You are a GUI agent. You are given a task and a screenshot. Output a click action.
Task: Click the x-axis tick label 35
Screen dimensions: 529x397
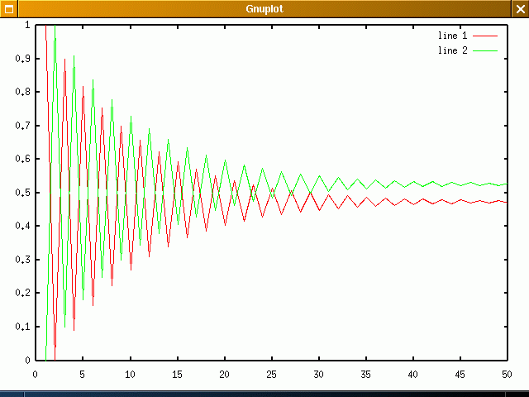[x=365, y=374]
